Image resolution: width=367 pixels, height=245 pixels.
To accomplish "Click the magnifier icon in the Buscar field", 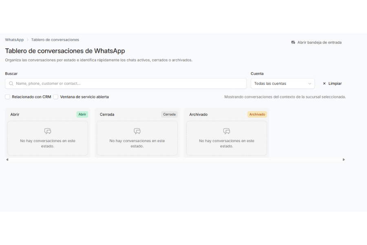I will pyautogui.click(x=11, y=83).
